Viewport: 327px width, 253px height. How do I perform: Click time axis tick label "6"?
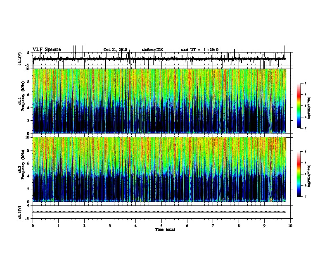pyautogui.click(x=187, y=226)
